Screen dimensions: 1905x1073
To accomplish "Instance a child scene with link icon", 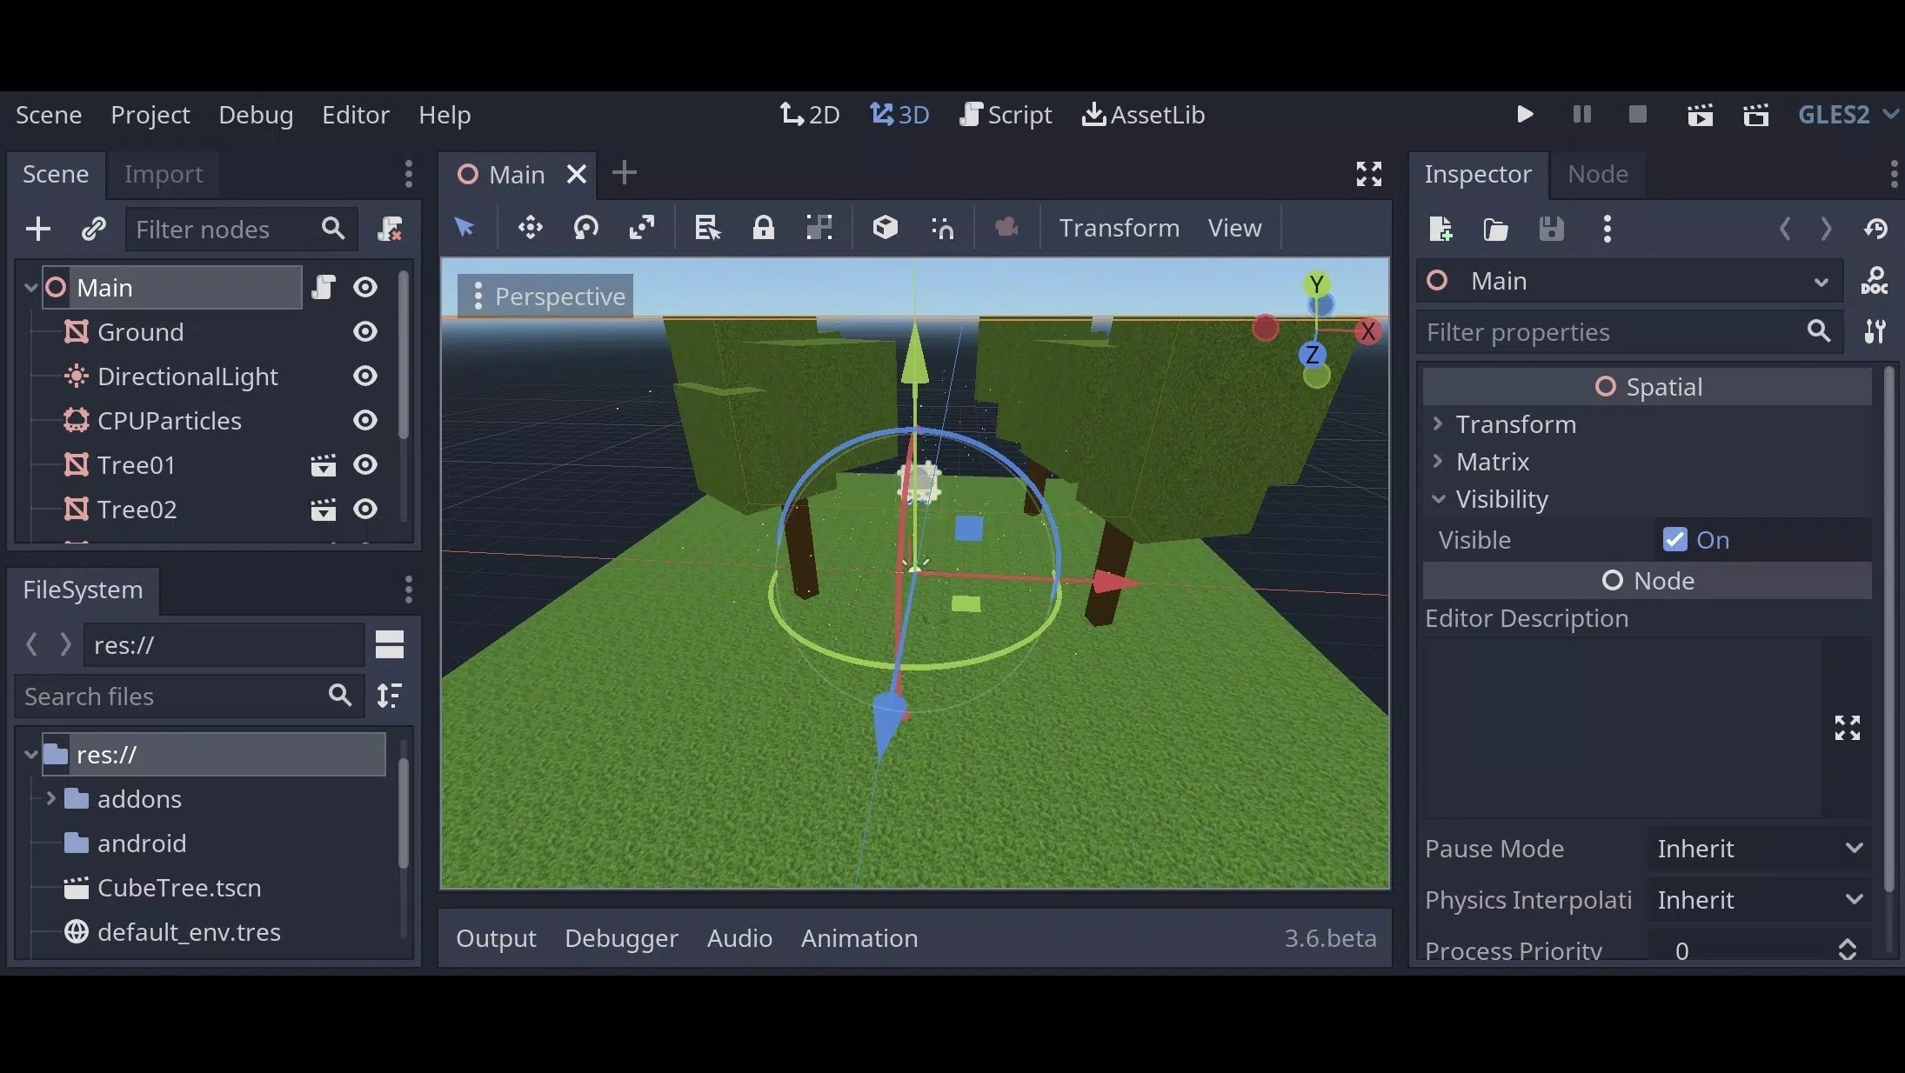I will 93,230.
